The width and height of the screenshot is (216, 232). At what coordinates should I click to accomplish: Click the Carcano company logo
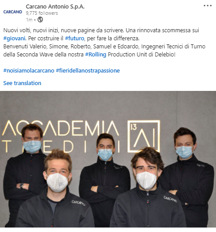[x=13, y=12]
